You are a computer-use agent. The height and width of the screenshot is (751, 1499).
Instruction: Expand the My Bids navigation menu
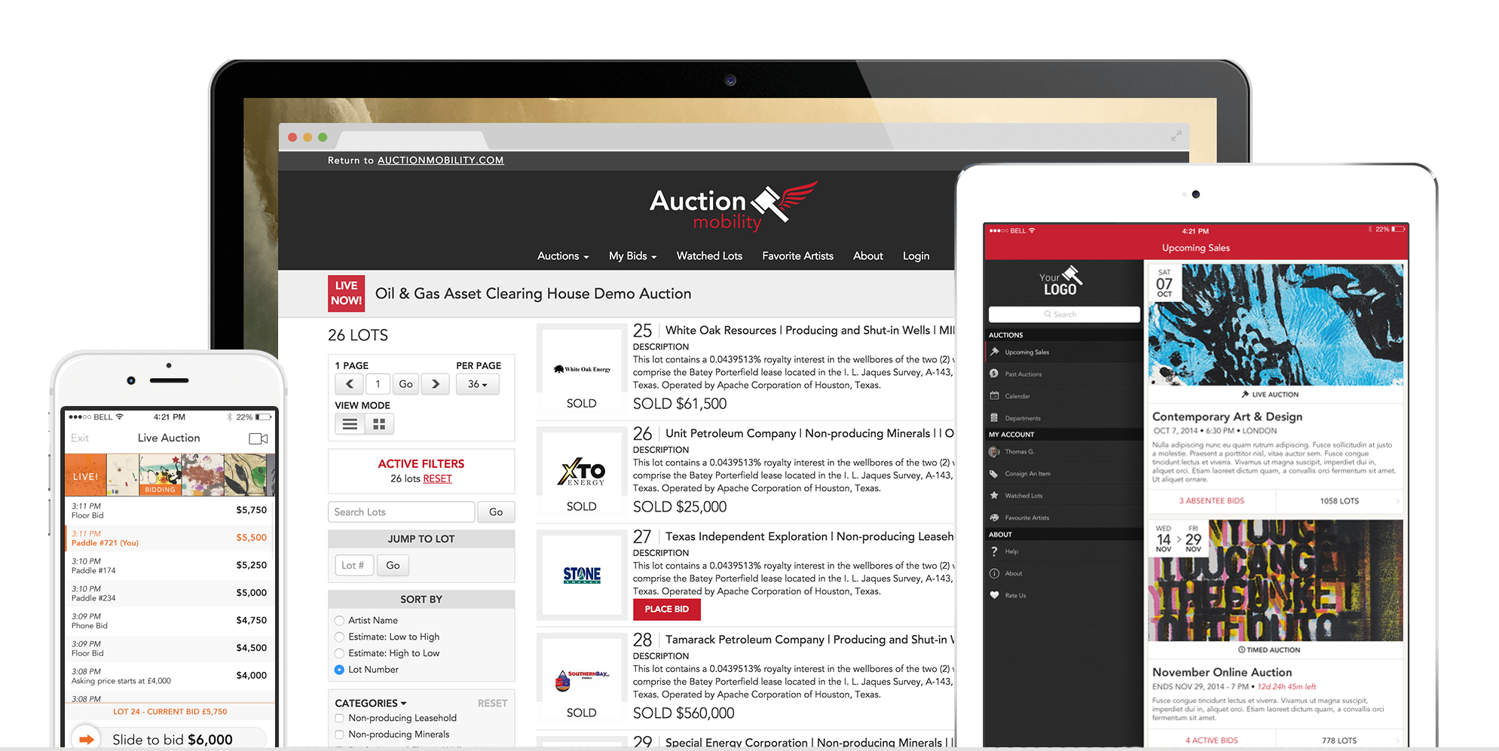coord(632,256)
